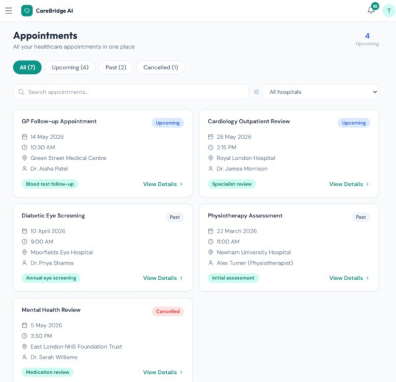Click the Medication review tag
Viewport: 396px width, 382px height.
point(47,372)
